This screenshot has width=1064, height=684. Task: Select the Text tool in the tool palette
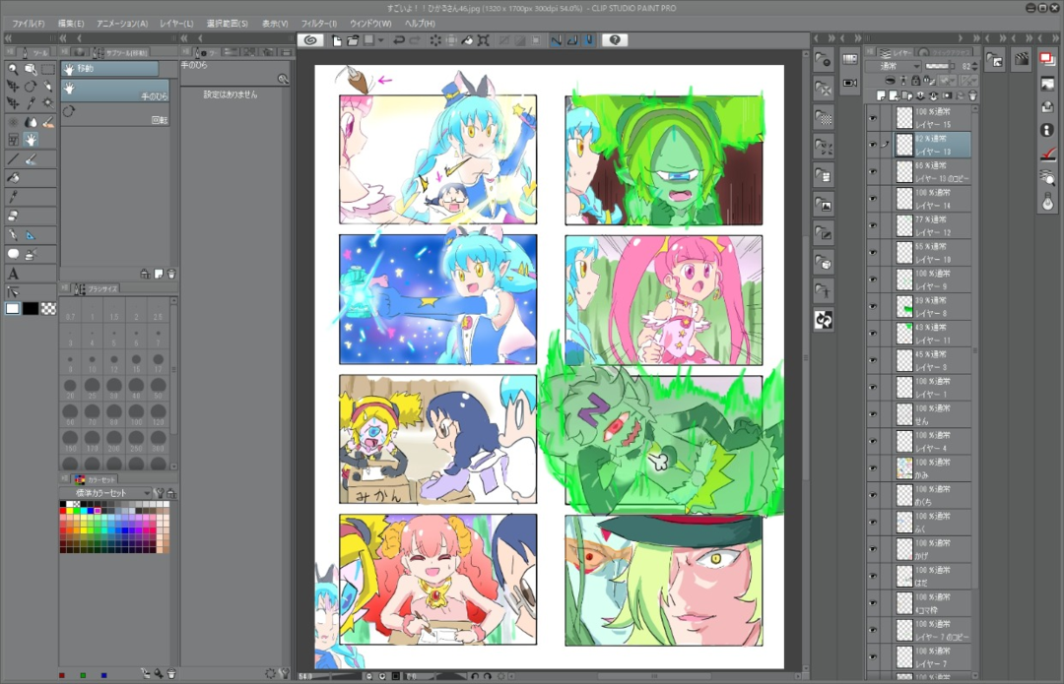pyautogui.click(x=13, y=273)
